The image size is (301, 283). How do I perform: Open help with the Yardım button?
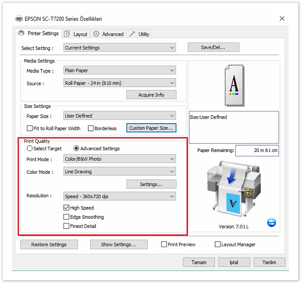click(270, 262)
